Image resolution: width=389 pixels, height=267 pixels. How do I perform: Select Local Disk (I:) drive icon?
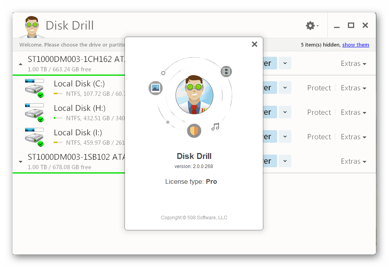pyautogui.click(x=34, y=137)
